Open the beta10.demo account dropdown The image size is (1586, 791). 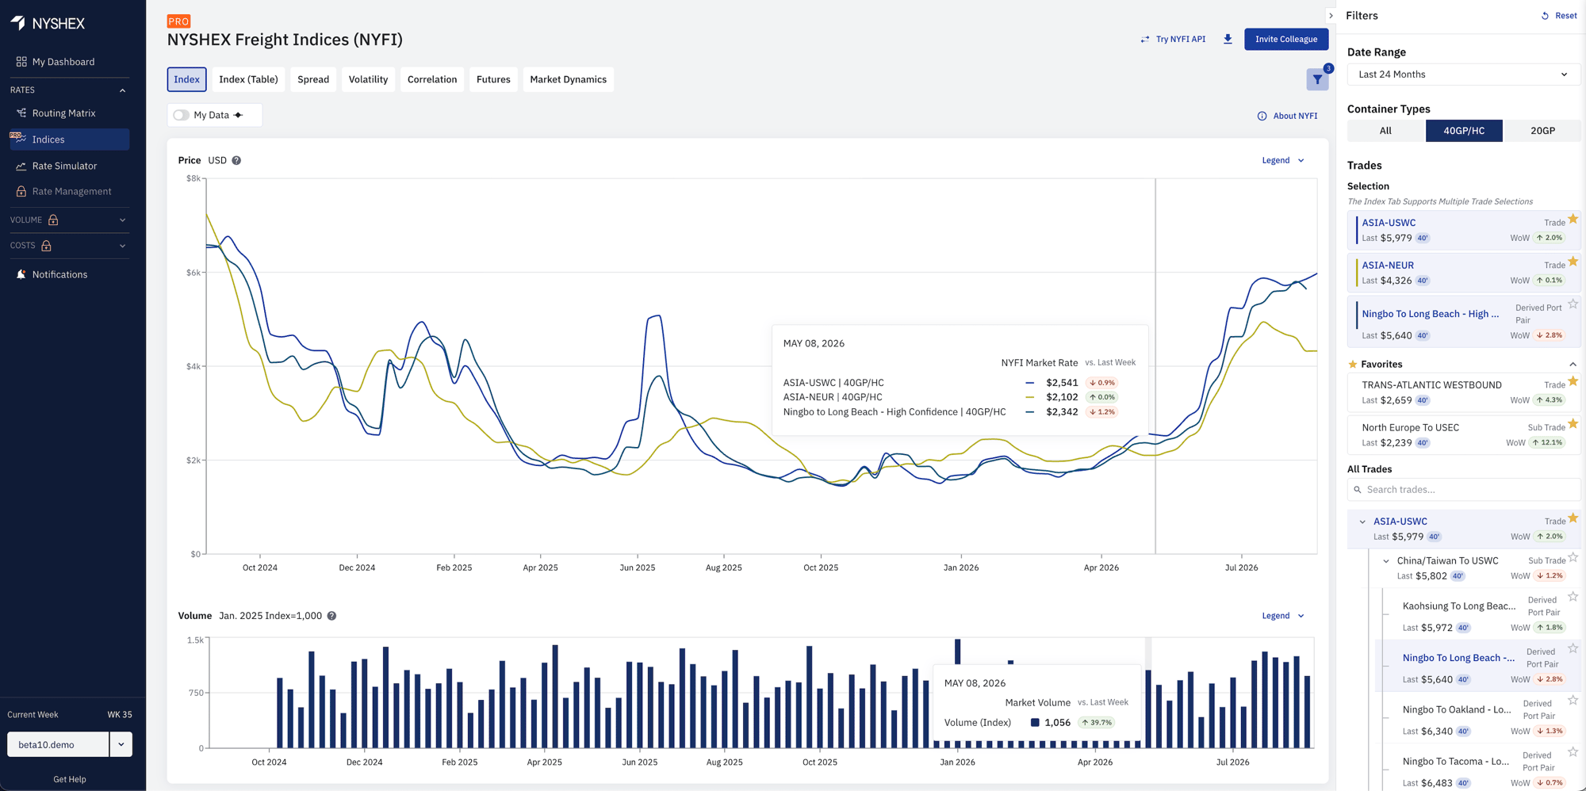point(121,744)
